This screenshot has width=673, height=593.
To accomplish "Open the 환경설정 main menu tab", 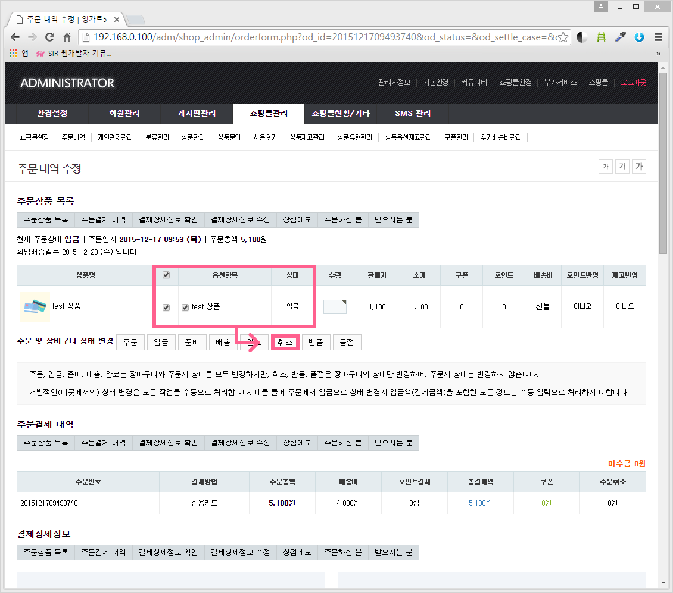I will pos(52,114).
